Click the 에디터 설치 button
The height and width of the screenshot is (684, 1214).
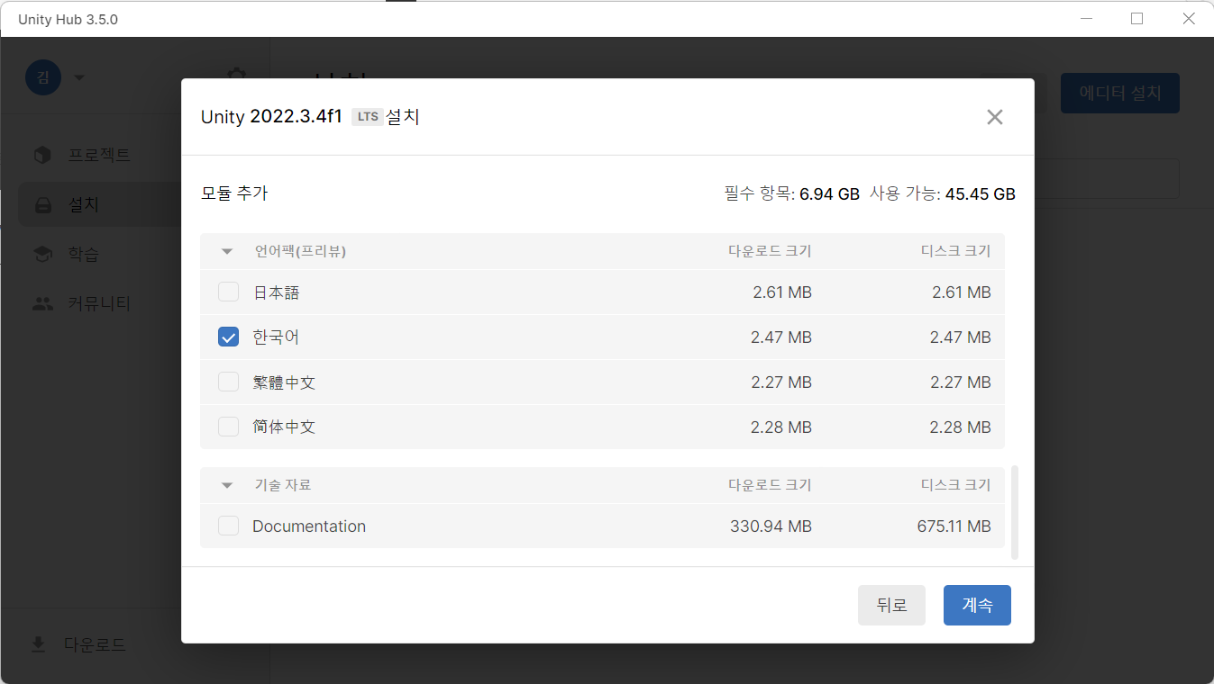pyautogui.click(x=1120, y=93)
